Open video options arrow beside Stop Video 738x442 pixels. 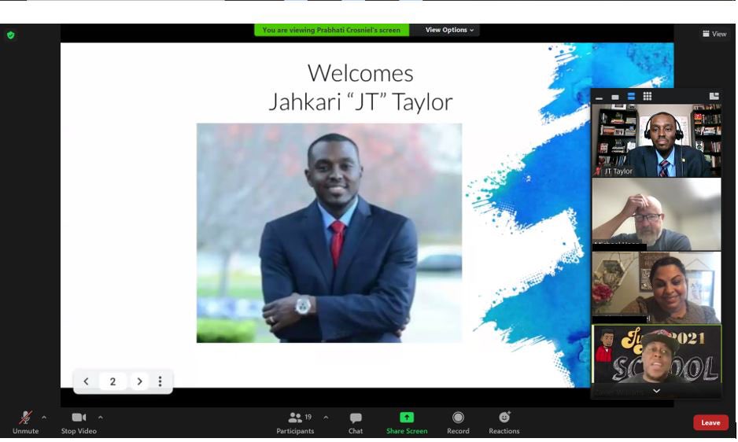[100, 418]
